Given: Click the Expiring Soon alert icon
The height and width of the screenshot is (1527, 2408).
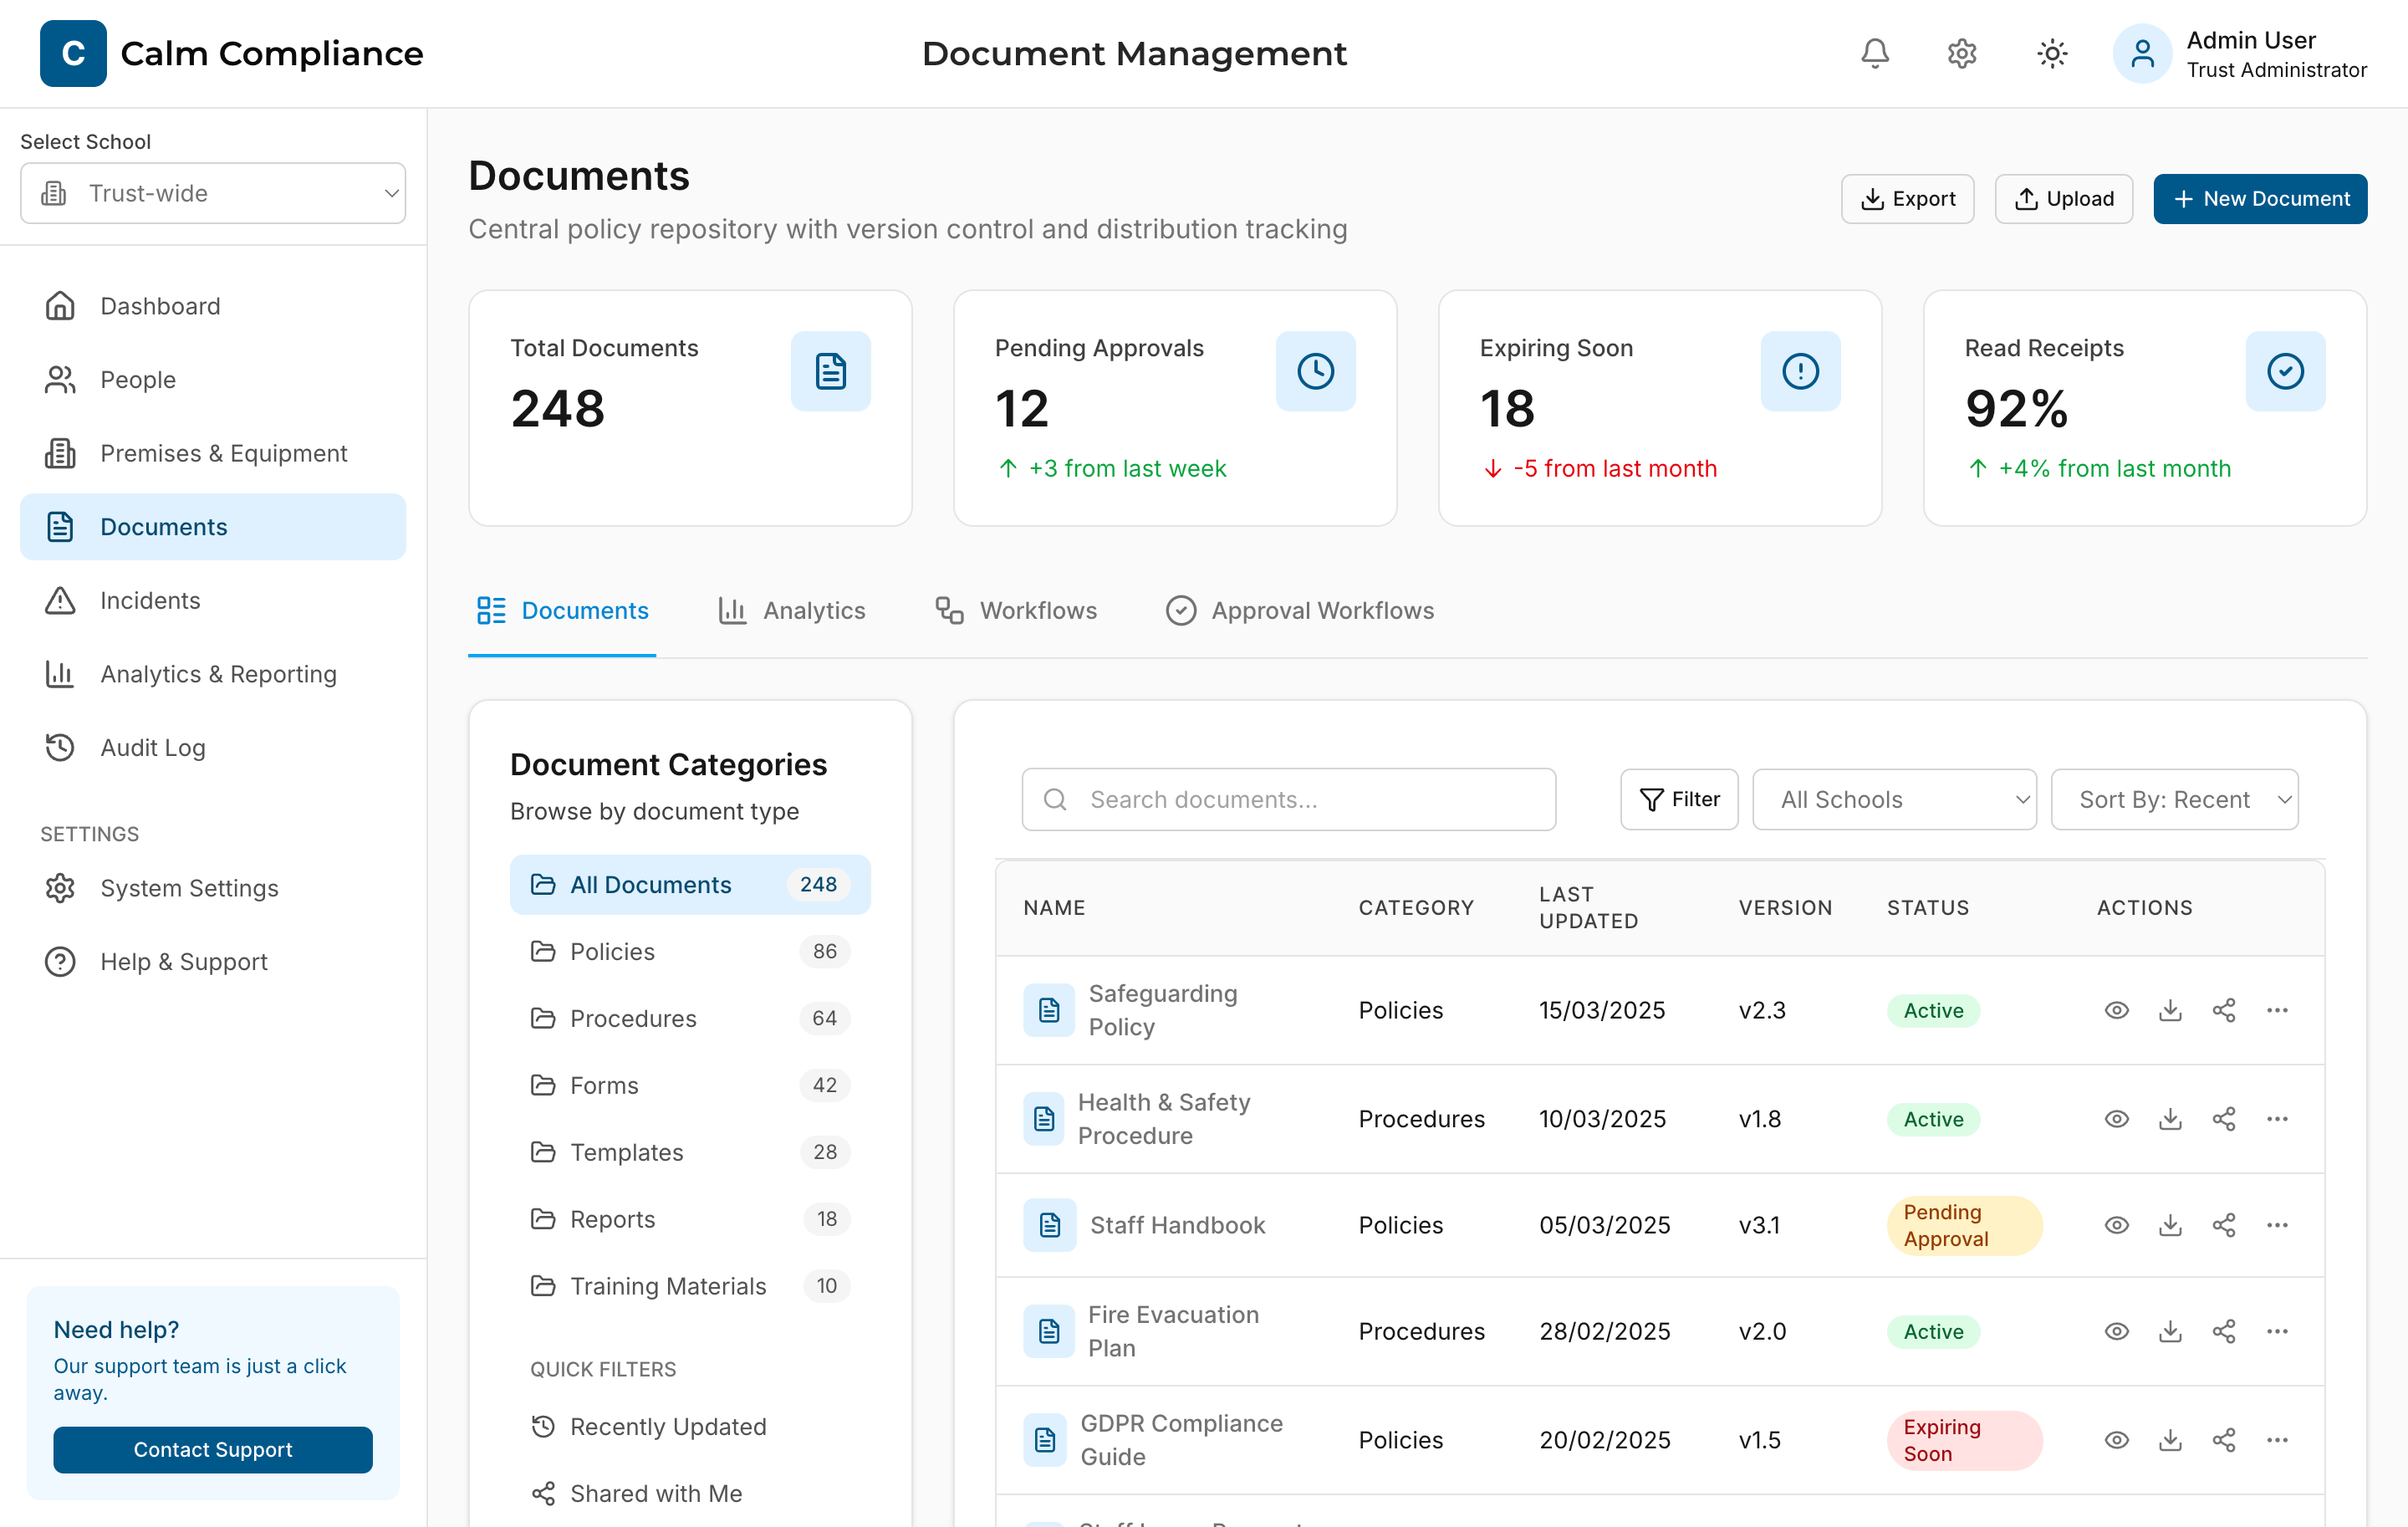Looking at the screenshot, I should (1800, 371).
